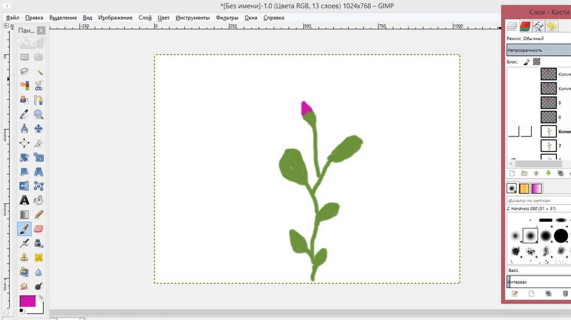
Task: Click the magenta foreground color swatch
Action: (27, 301)
